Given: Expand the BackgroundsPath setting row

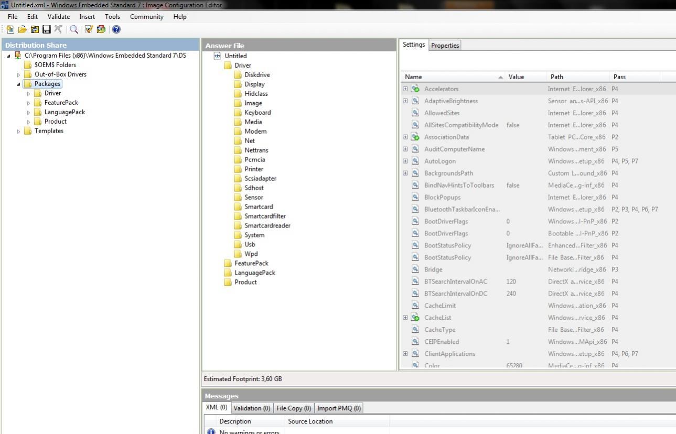Looking at the screenshot, I should click(405, 173).
